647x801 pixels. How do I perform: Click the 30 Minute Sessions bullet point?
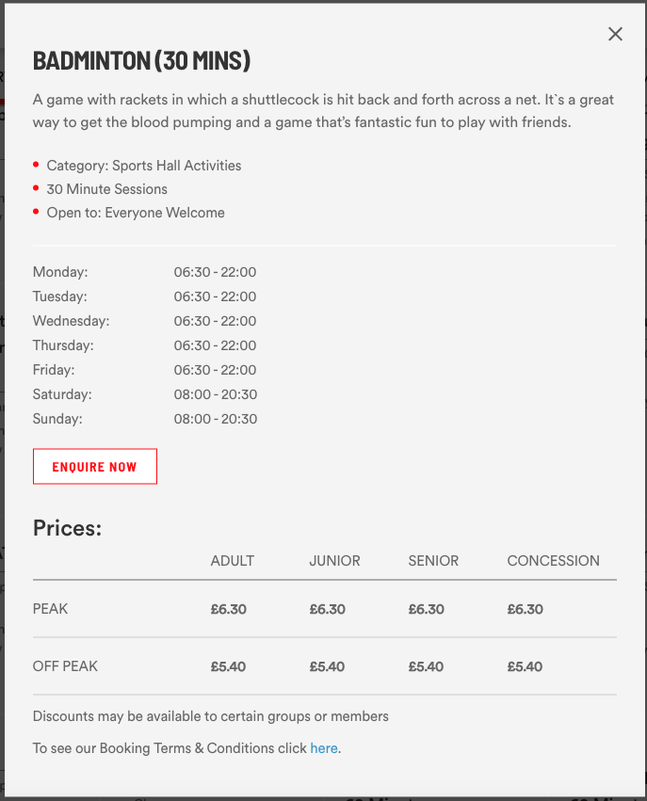(106, 188)
